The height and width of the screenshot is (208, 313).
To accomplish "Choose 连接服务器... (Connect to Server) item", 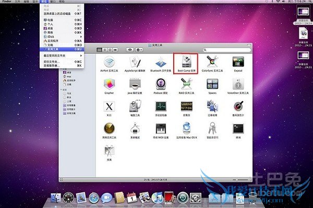I will pyautogui.click(x=62, y=66).
